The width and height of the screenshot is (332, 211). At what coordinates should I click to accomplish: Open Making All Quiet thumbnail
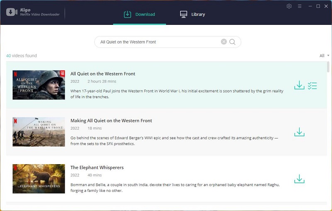tap(39, 132)
